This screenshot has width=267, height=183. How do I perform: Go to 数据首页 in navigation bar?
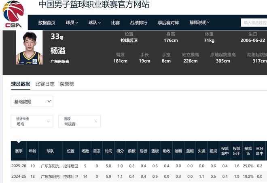pos(47,23)
